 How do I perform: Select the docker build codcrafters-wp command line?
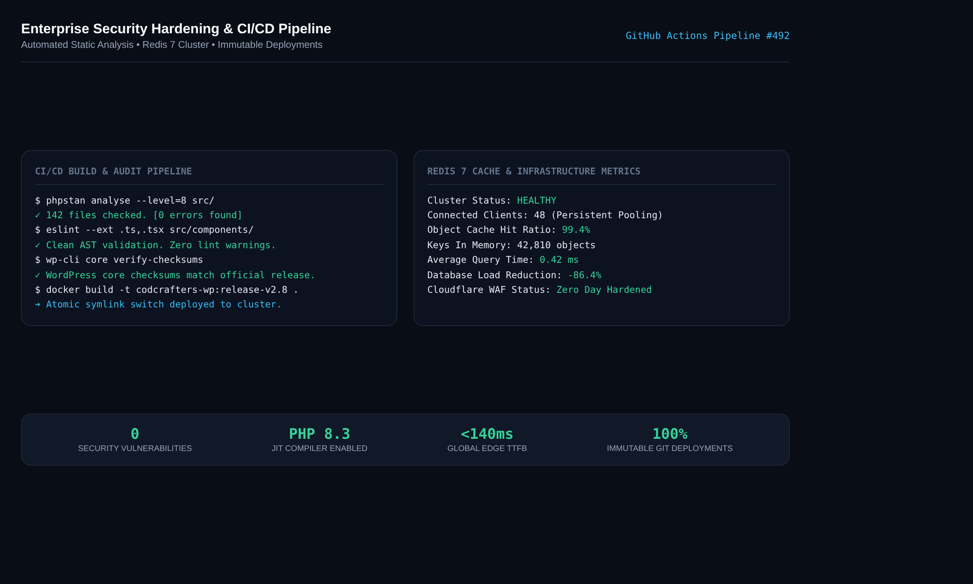click(x=167, y=289)
